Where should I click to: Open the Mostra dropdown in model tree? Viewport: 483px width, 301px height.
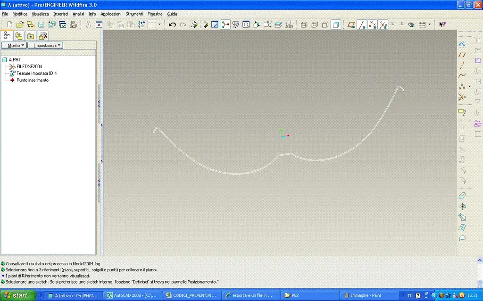coord(14,46)
